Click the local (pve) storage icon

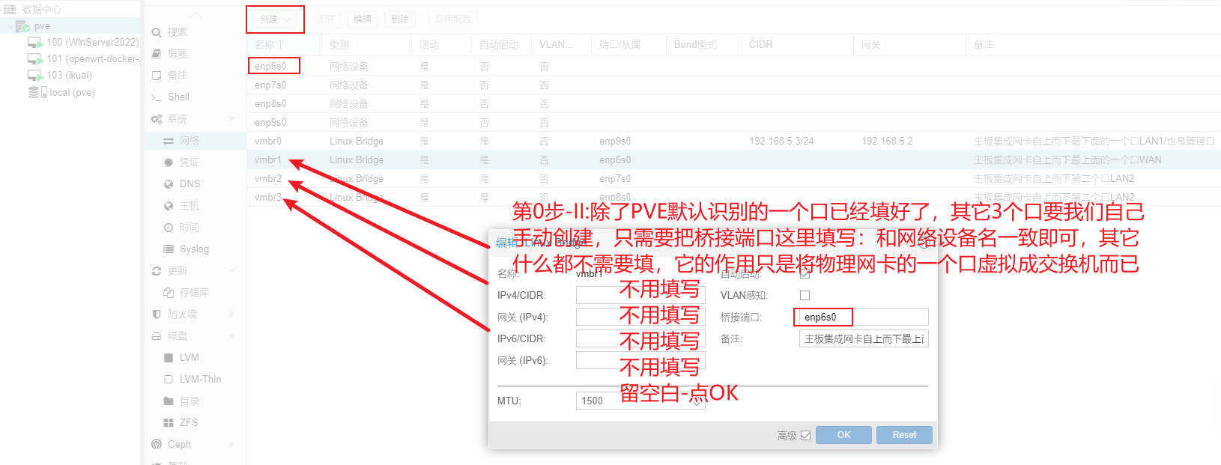[x=37, y=93]
